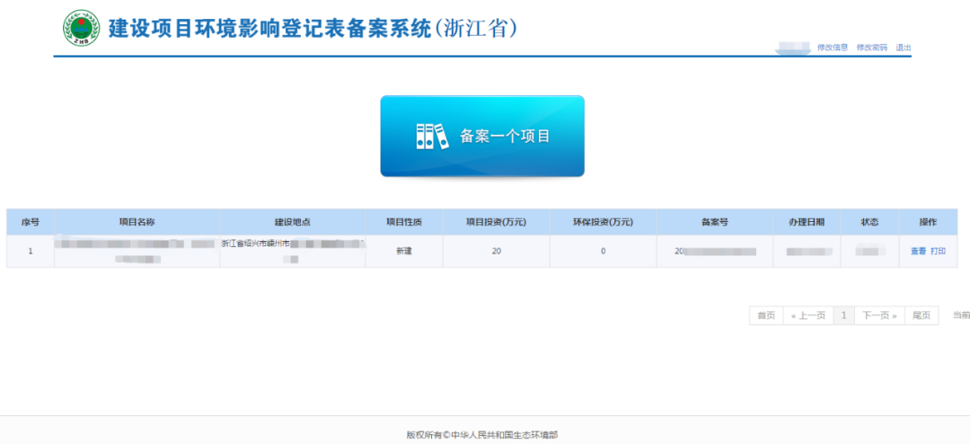Click the green ZHB logo icon

click(x=81, y=28)
